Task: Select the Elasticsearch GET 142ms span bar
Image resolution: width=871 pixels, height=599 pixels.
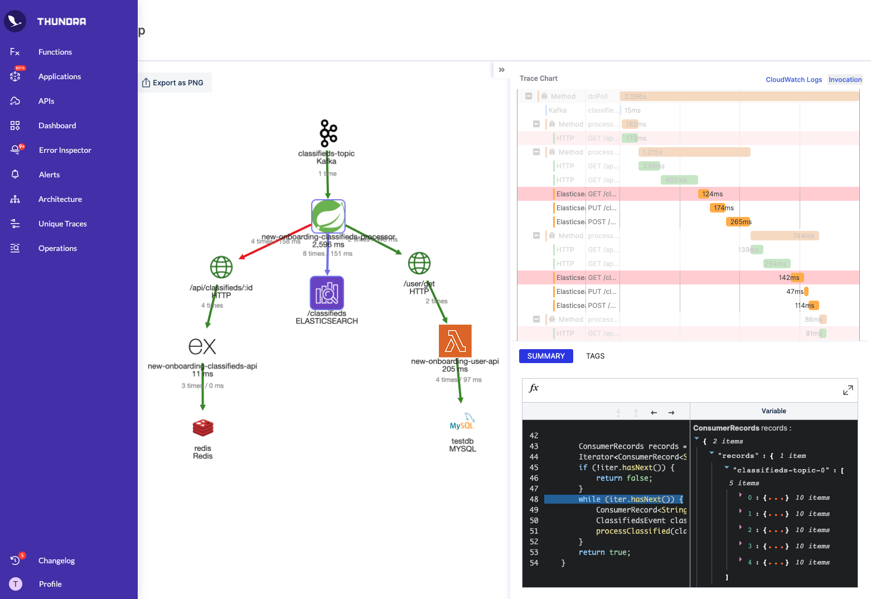Action: [x=796, y=278]
